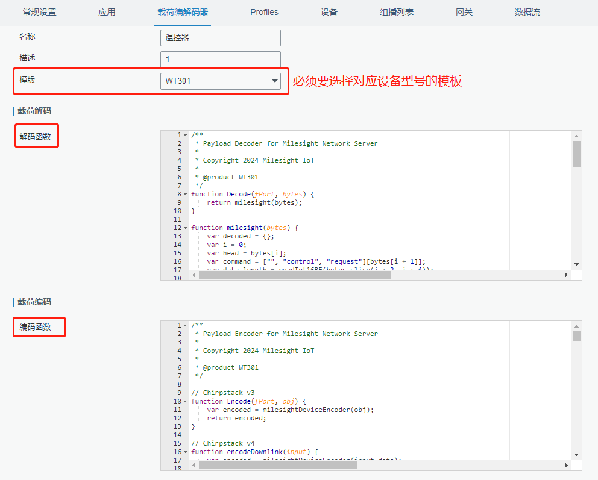This screenshot has height=480, width=598.
Task: Click the 解码函数 label
Action: click(35, 137)
